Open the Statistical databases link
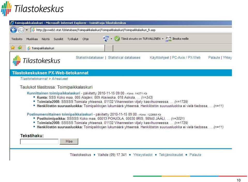This screenshot has width=248, height=182. pyautogui.click(x=124, y=58)
